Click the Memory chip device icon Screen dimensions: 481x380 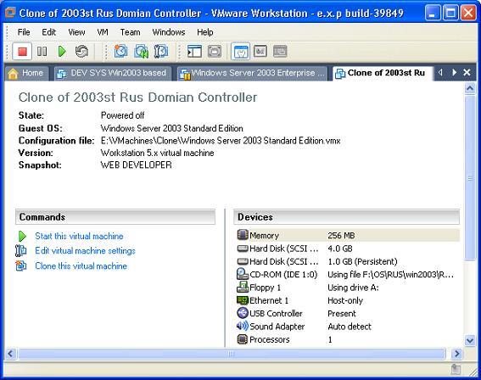(243, 235)
